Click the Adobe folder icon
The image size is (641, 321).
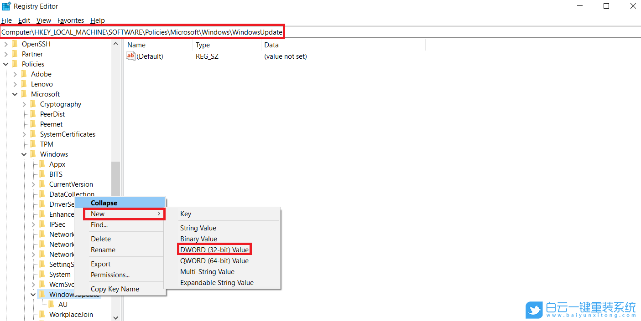tap(24, 74)
